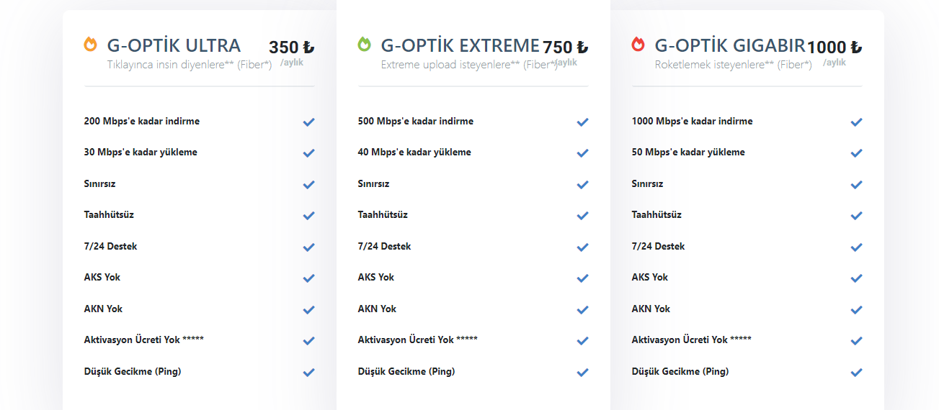
Task: Click the 350 ₺ monthly price
Action: (x=291, y=47)
